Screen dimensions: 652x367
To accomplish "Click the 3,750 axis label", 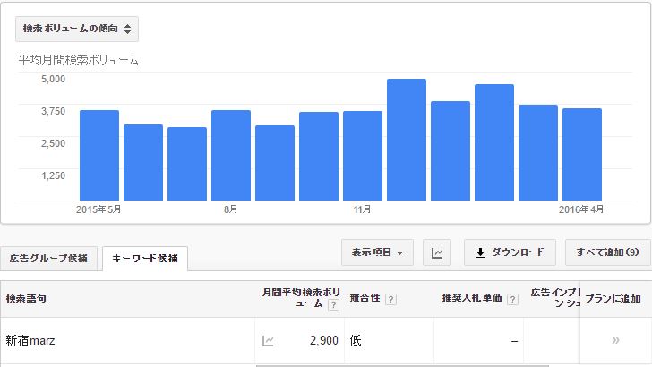I will coord(53,111).
